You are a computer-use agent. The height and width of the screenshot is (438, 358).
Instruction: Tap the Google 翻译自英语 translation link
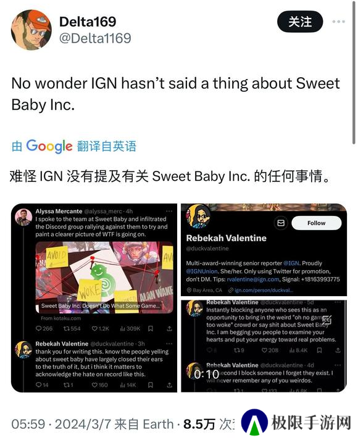74,146
